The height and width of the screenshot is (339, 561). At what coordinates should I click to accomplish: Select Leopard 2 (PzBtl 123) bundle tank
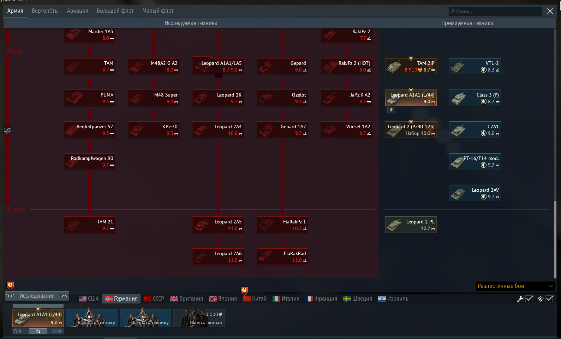(411, 130)
